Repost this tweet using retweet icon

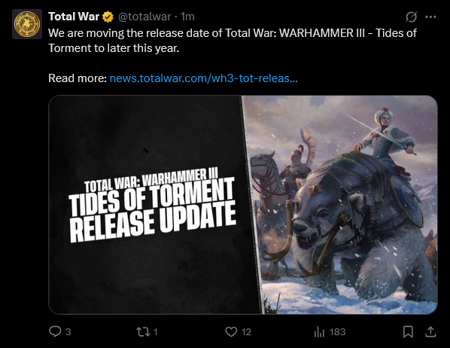[x=143, y=332]
